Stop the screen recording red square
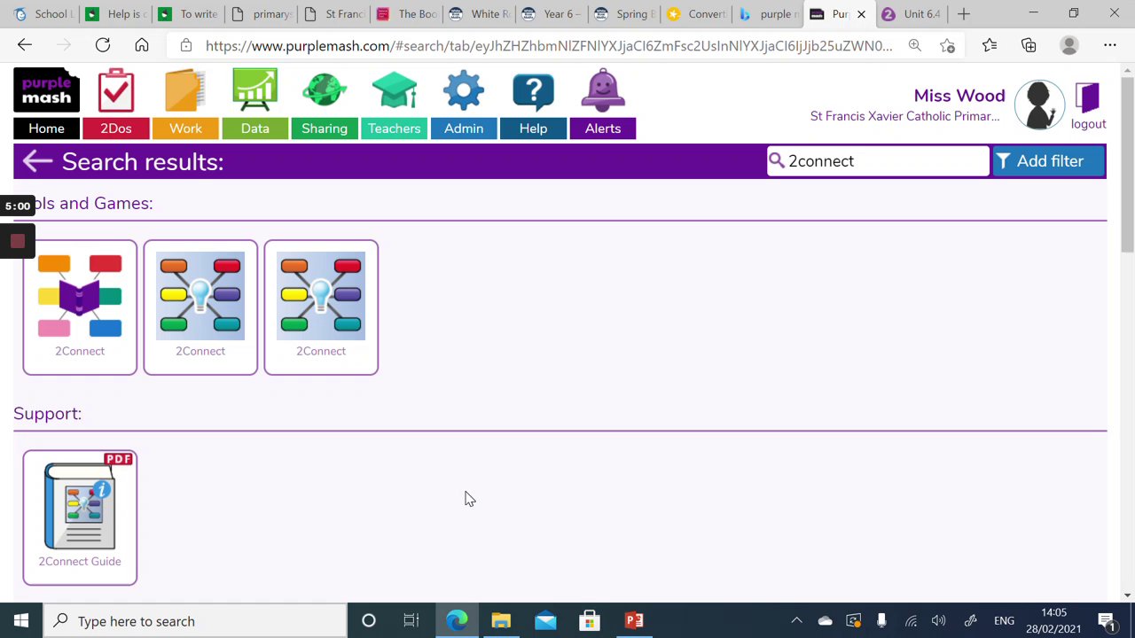This screenshot has height=638, width=1135. [18, 241]
